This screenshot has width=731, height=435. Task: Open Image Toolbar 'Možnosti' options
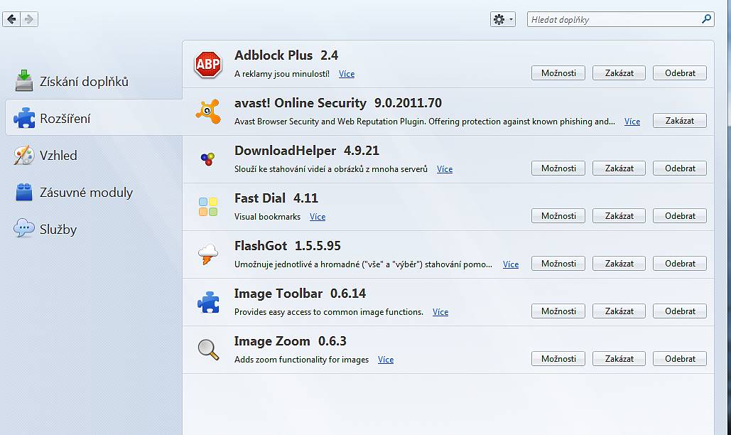pyautogui.click(x=558, y=311)
